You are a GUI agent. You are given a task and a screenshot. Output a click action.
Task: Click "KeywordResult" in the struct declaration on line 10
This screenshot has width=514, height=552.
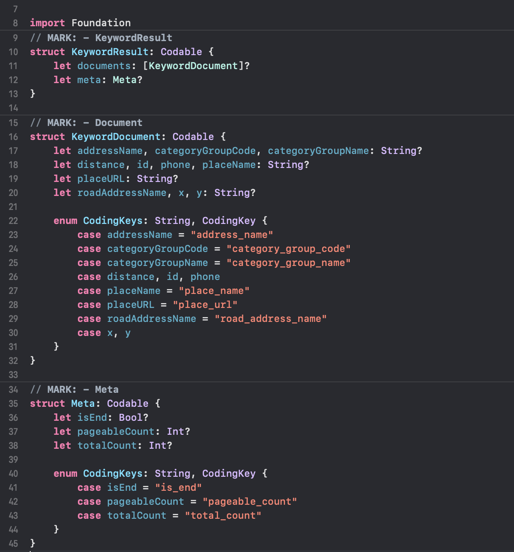[x=110, y=52]
